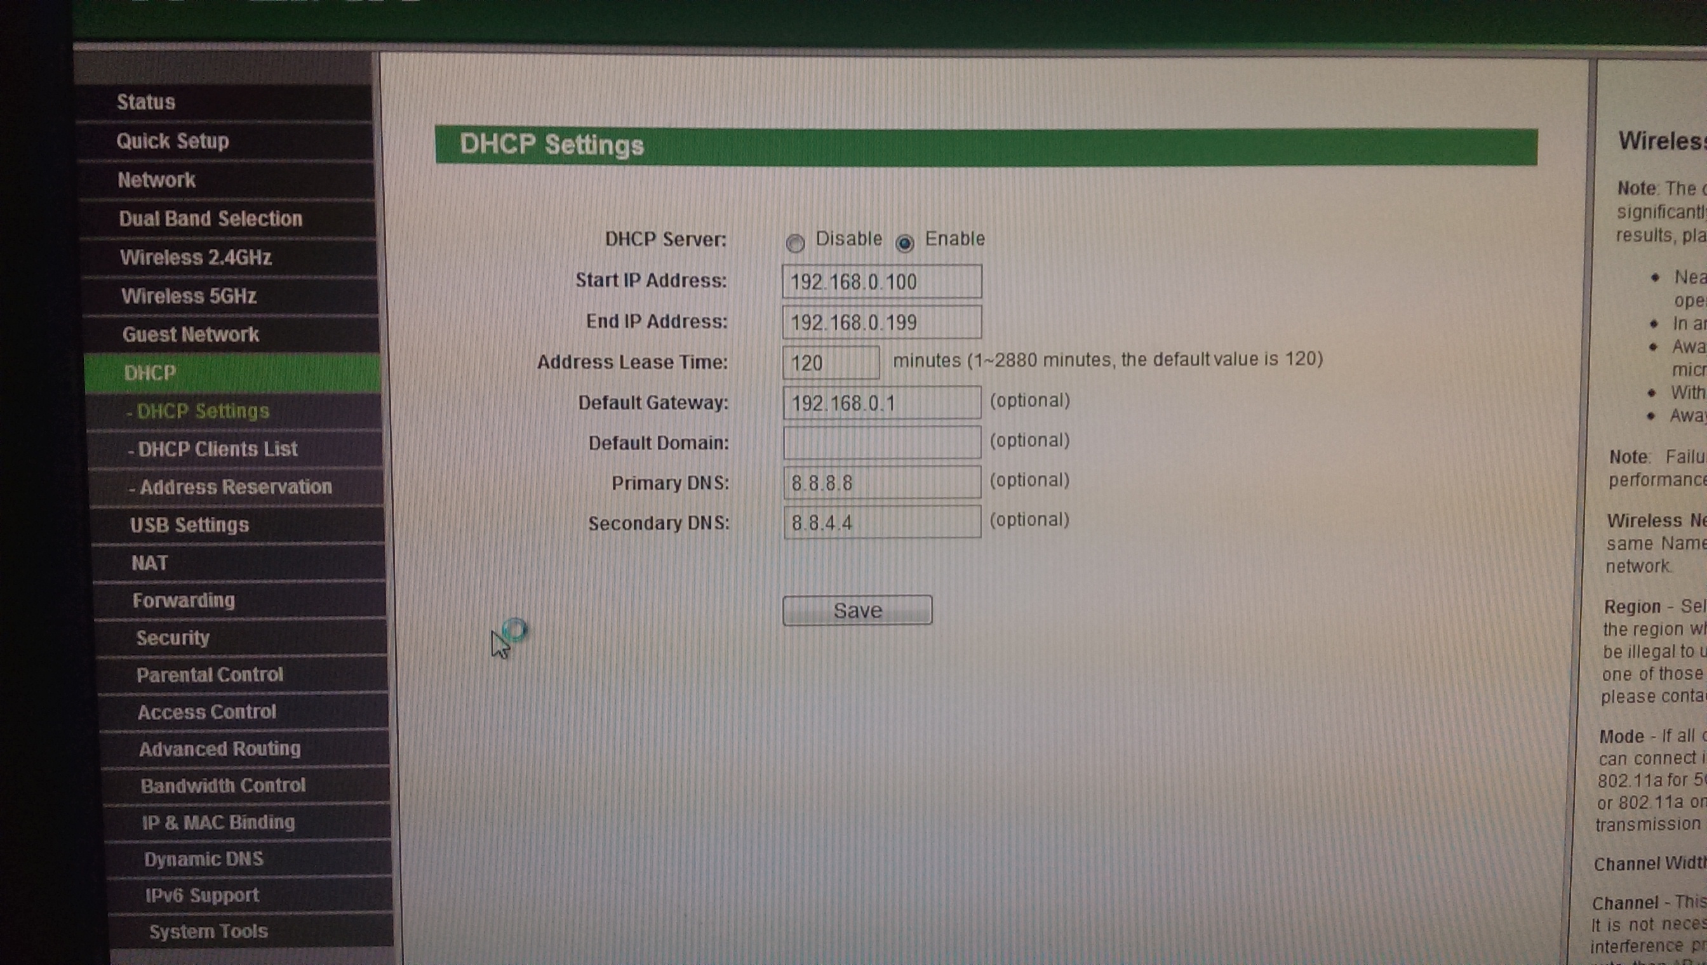Select Disable for DHCP Server

click(795, 243)
